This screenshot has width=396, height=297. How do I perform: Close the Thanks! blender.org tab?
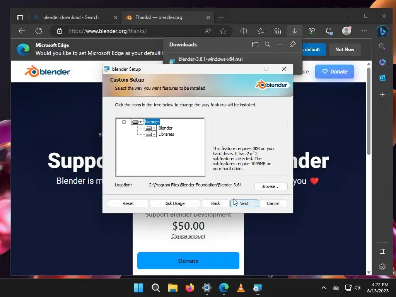(x=208, y=17)
